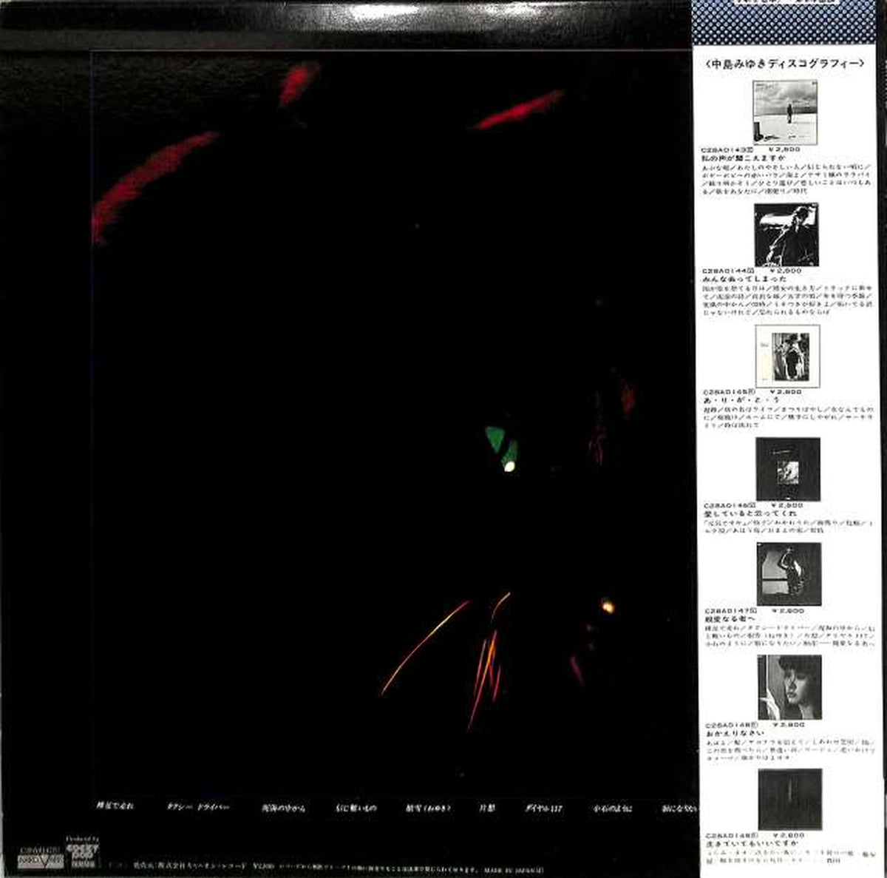Click the track list under 私の声が聞こえますか
The image size is (887, 878).
coord(788,181)
